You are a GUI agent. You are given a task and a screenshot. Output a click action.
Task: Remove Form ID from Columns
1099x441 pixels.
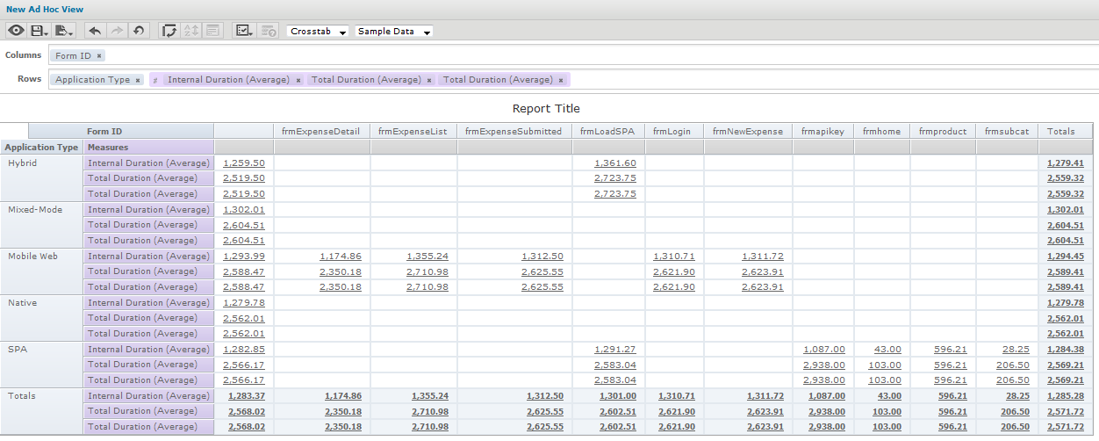click(99, 56)
